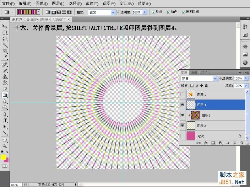250x187 pixels.
Task: Select the Eyedropper tool
Action: coord(5,57)
